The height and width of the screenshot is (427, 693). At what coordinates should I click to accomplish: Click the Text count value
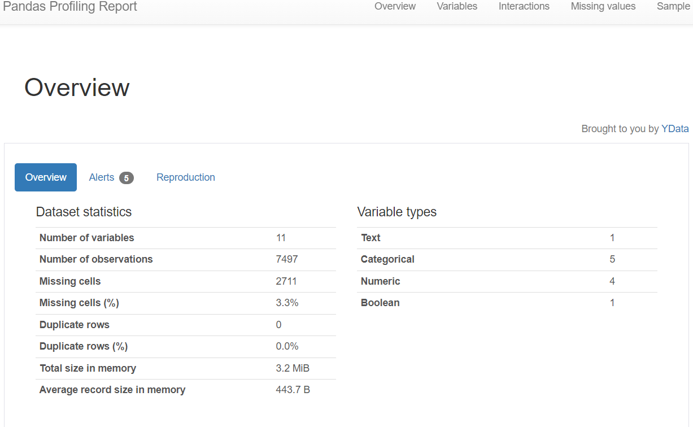[612, 238]
